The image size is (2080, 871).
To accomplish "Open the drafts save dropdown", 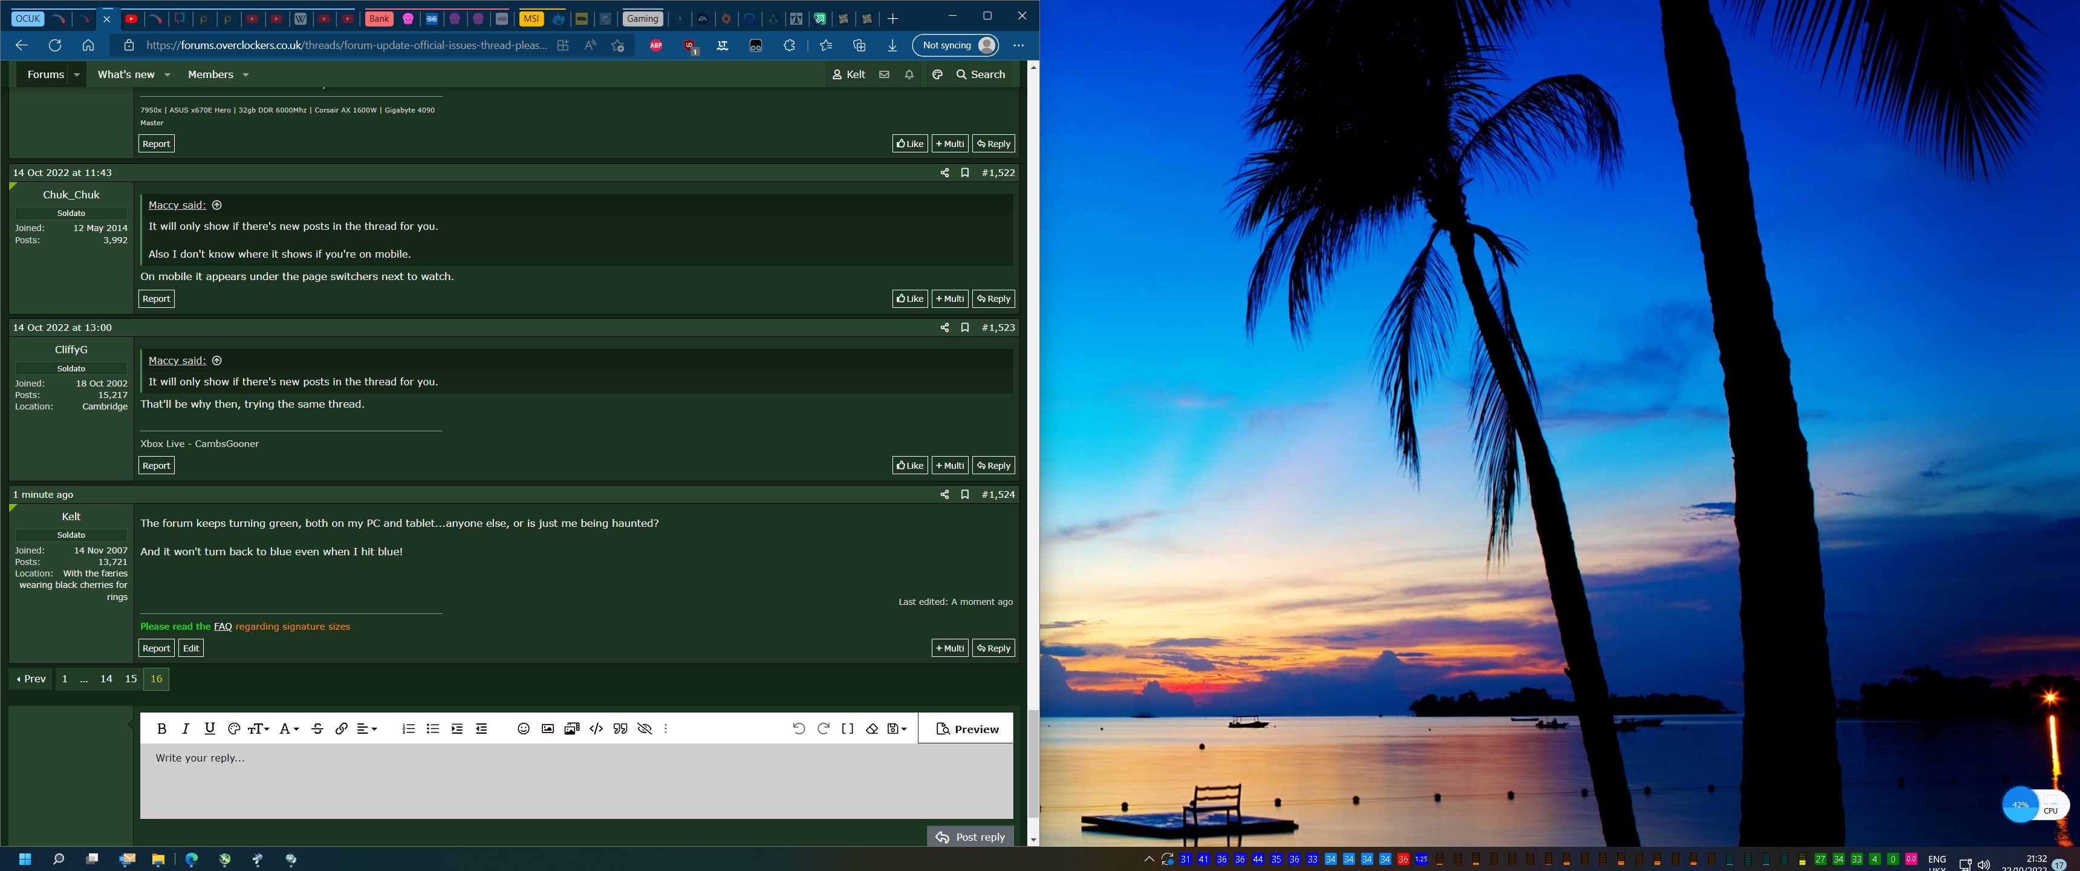I will [896, 729].
